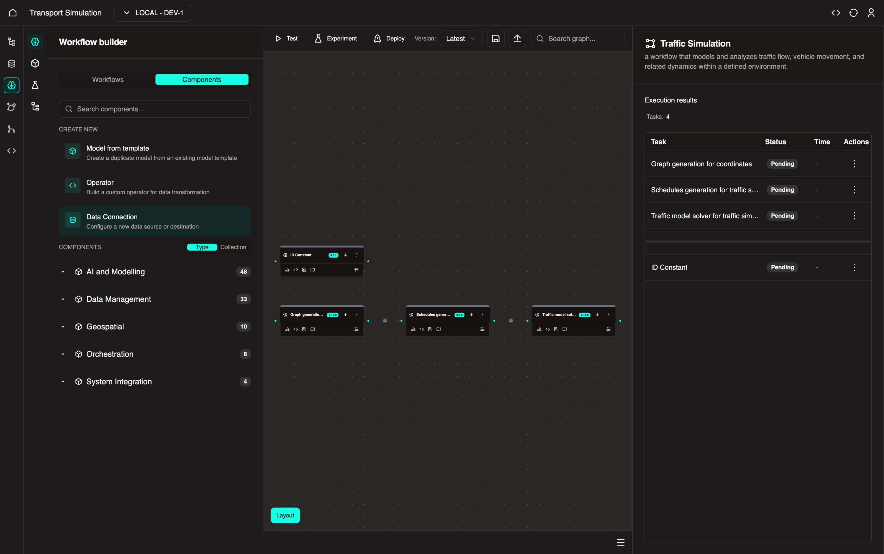
Task: Click the code icon on ID Constant node
Action: 296,270
